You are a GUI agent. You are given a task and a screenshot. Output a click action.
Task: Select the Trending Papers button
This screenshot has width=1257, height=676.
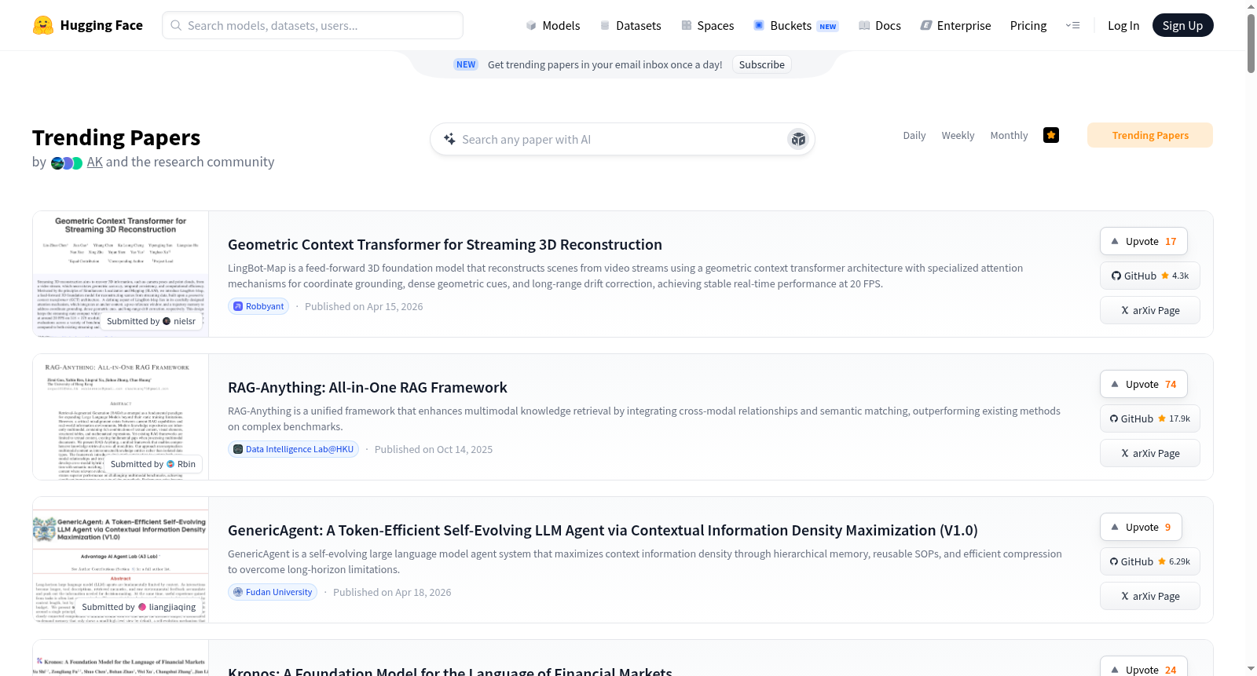[1150, 135]
